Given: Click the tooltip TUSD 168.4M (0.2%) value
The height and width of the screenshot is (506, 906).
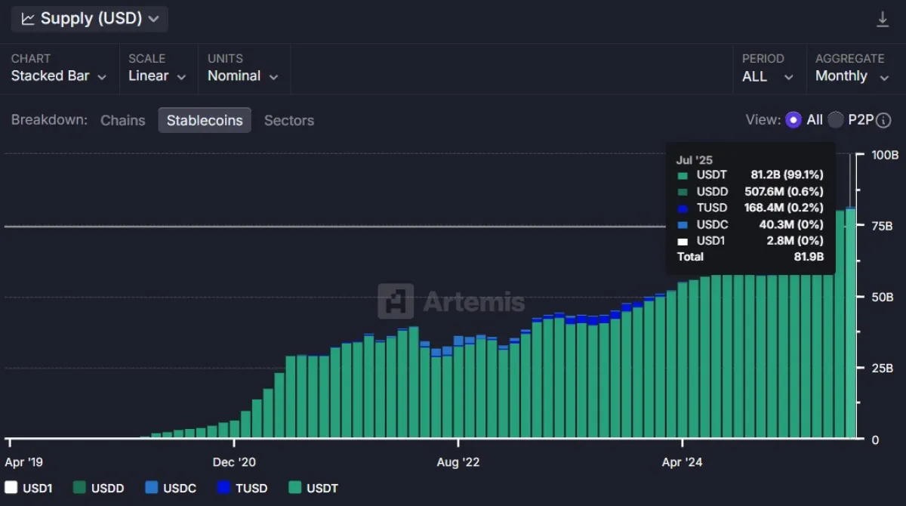Looking at the screenshot, I should pyautogui.click(x=784, y=208).
